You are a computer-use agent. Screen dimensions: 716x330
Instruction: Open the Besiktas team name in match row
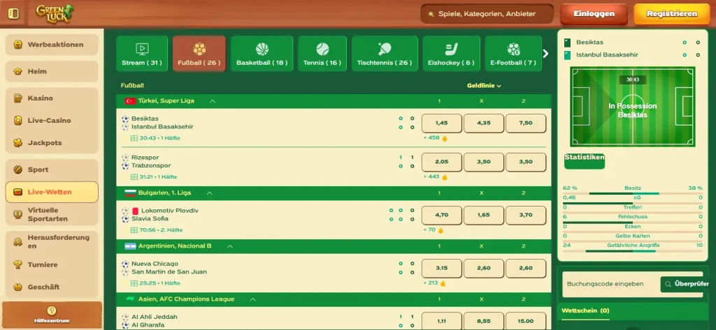click(x=145, y=119)
